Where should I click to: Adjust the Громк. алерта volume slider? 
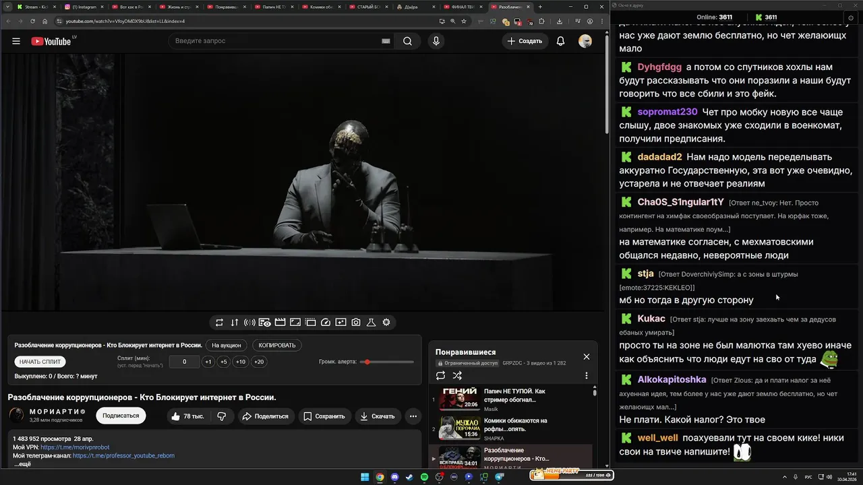387,362
